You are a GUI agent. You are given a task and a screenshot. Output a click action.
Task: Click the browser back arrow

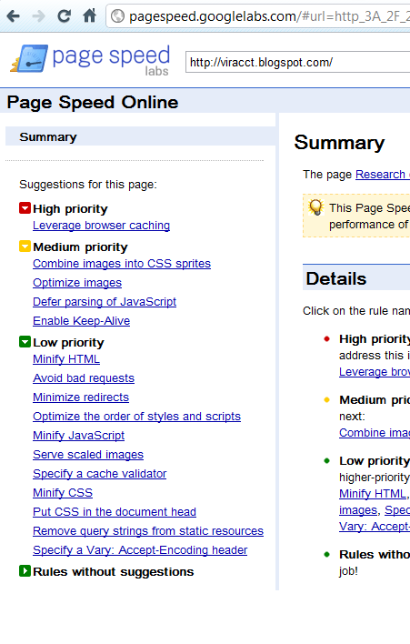point(14,16)
